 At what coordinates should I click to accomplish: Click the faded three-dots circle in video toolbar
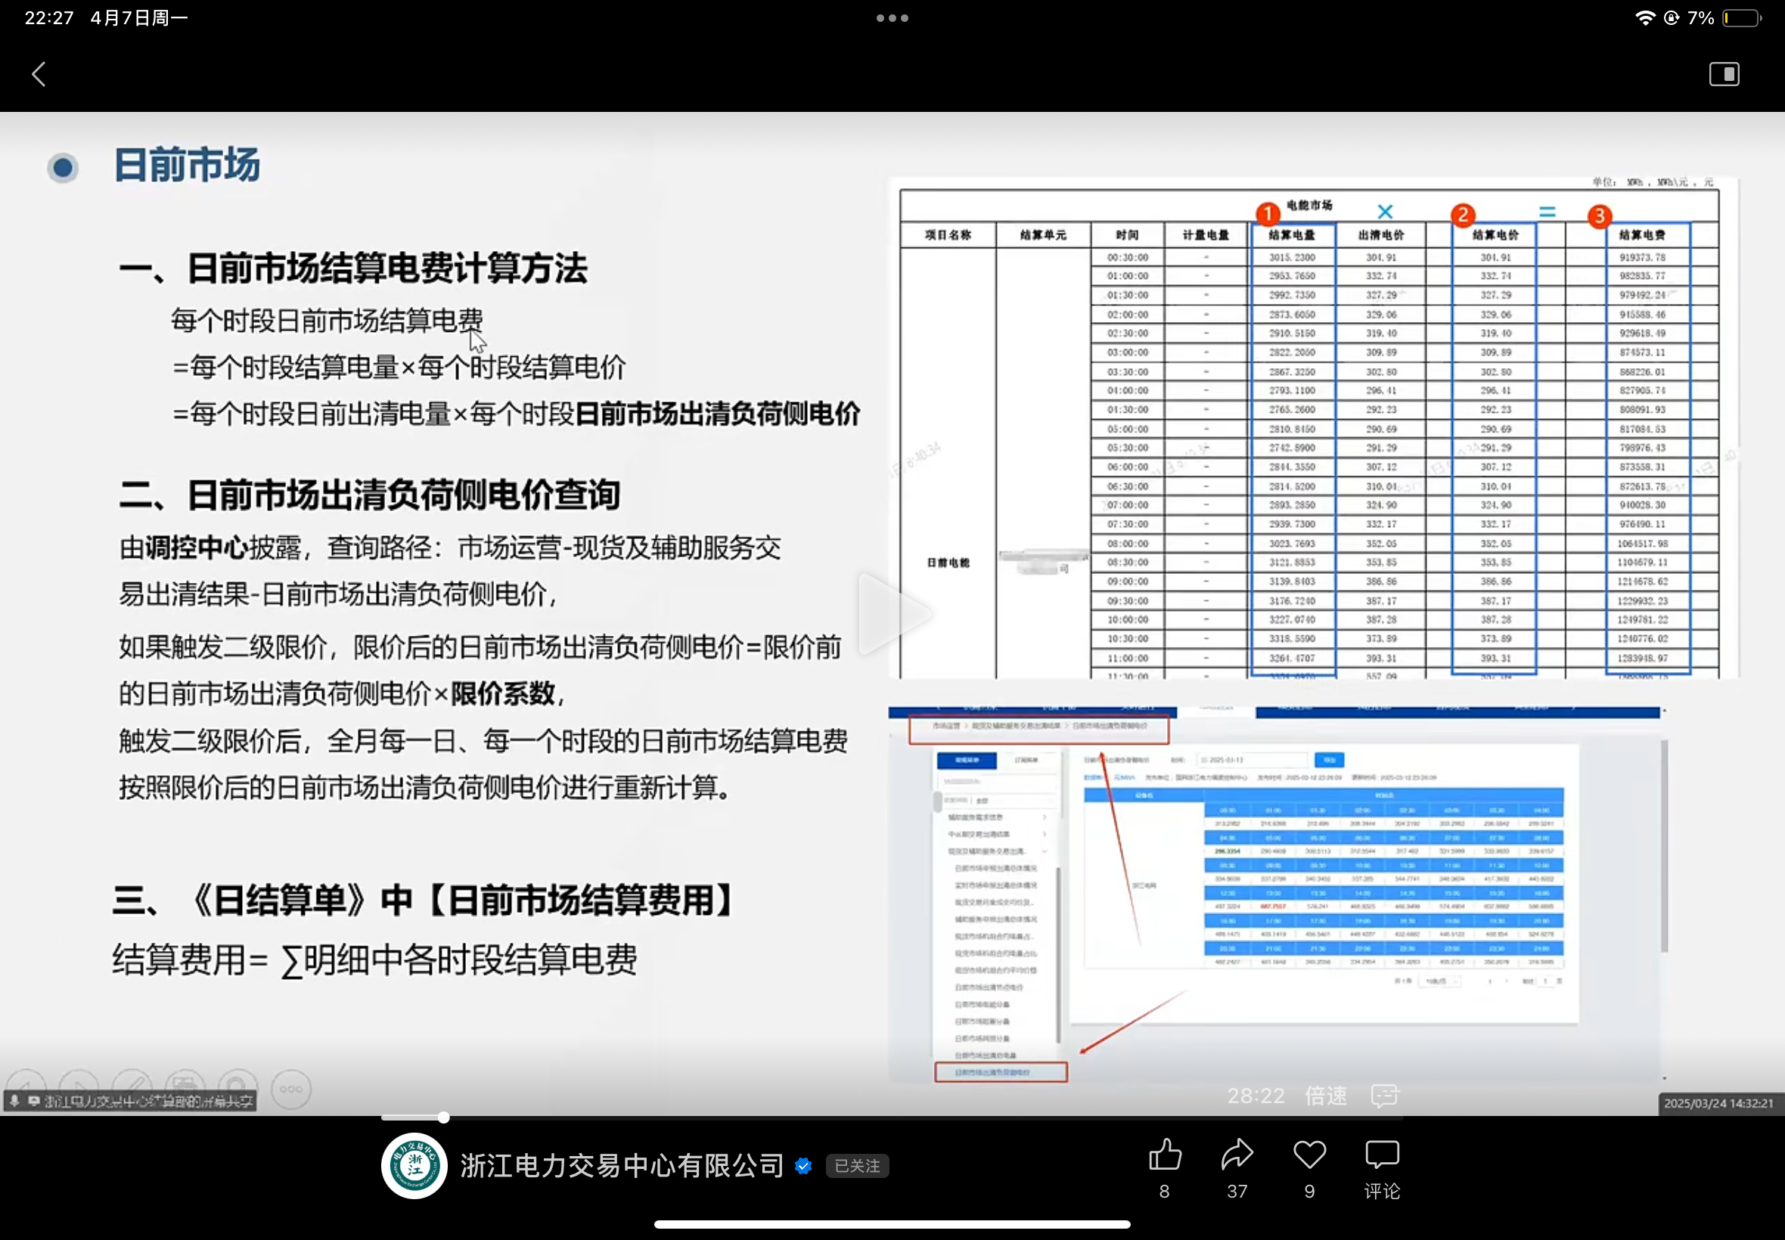pos(291,1090)
